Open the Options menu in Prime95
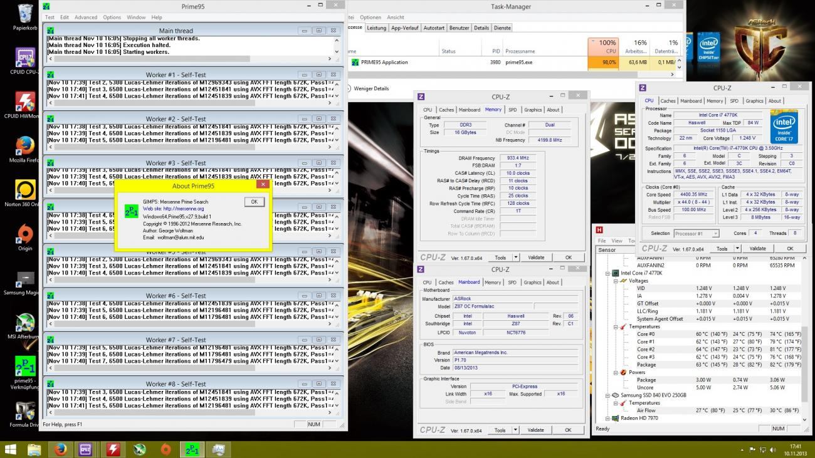 112,17
